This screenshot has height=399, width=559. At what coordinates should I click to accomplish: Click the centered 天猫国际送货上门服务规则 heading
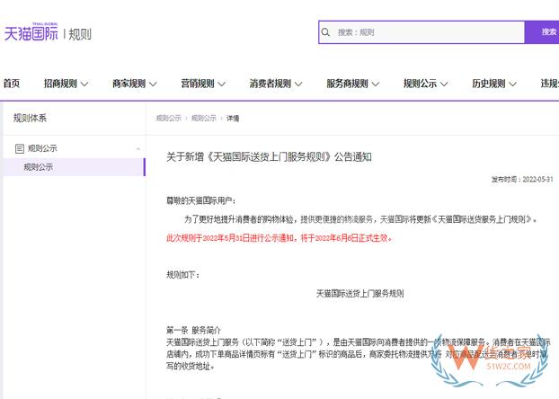[x=360, y=294]
